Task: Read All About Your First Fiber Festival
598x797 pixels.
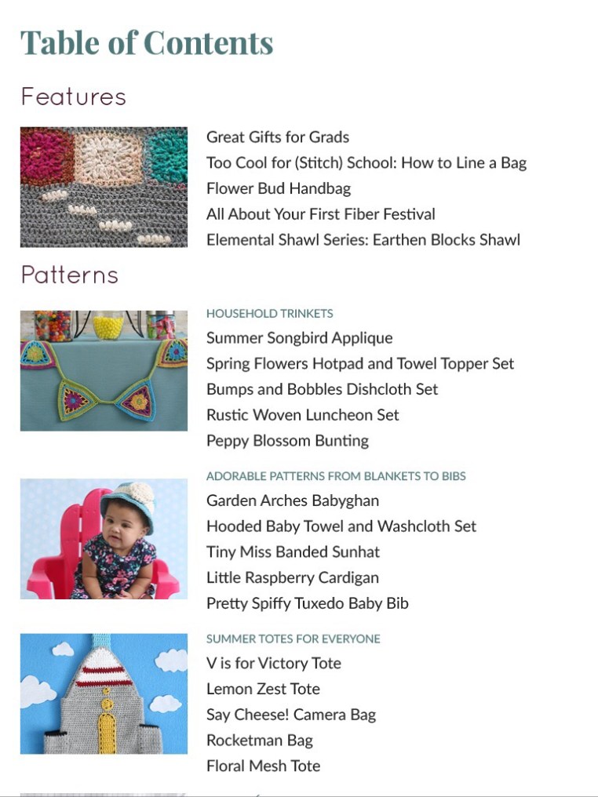Action: (320, 214)
